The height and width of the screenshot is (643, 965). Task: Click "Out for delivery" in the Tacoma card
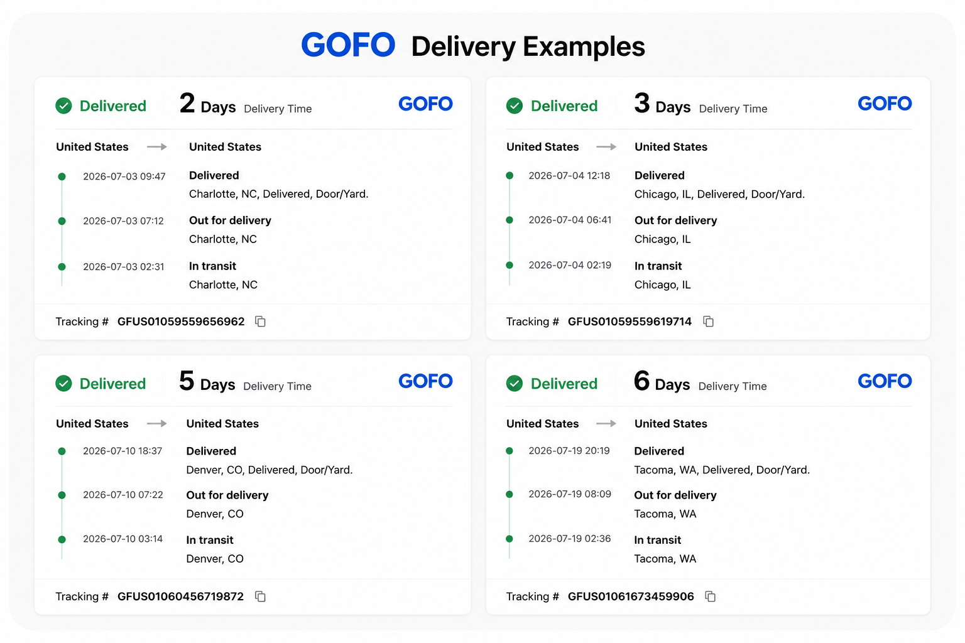coord(675,495)
